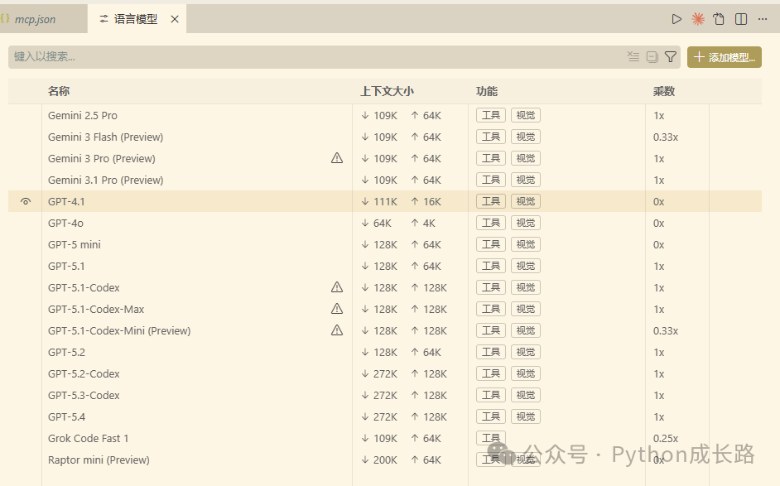This screenshot has width=780, height=486.
Task: Select the Gemini 2.5 Pro row
Action: (384, 115)
